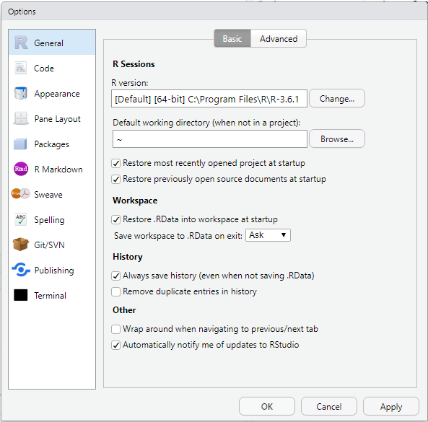Click the Change... R version button
Viewport: 428px width, 422px height.
pyautogui.click(x=337, y=99)
